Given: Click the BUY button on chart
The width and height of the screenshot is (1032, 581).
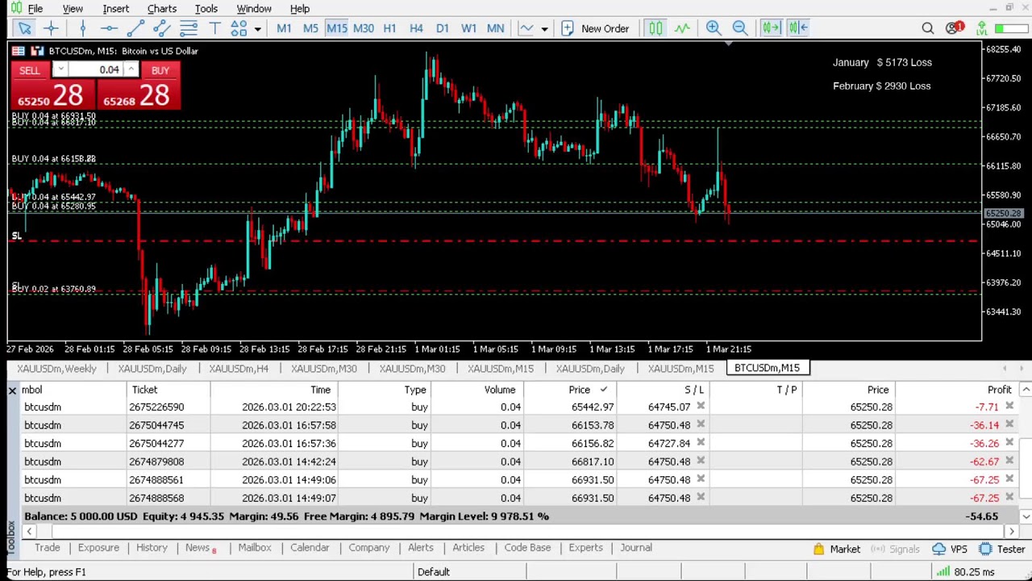Looking at the screenshot, I should pyautogui.click(x=160, y=70).
